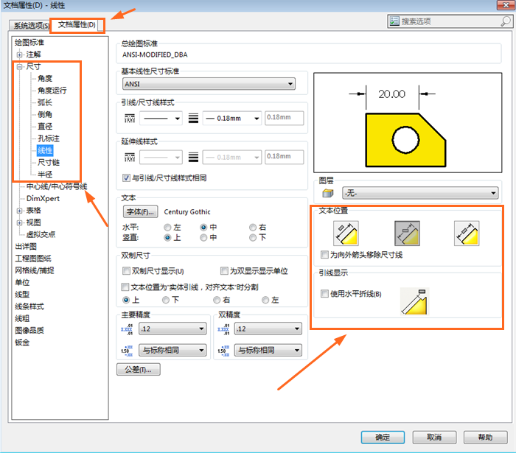516x453 pixels.
Task: Click the line style icon under 引线/尺寸线样式
Action: tap(130, 118)
